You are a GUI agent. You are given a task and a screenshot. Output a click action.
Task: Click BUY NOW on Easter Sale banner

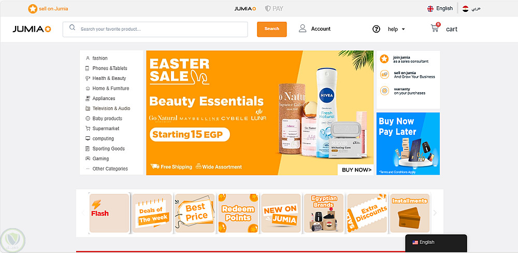click(x=356, y=170)
